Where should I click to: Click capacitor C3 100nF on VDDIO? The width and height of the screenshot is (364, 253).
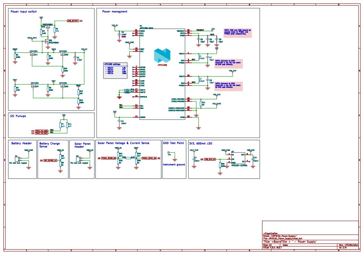pos(119,121)
